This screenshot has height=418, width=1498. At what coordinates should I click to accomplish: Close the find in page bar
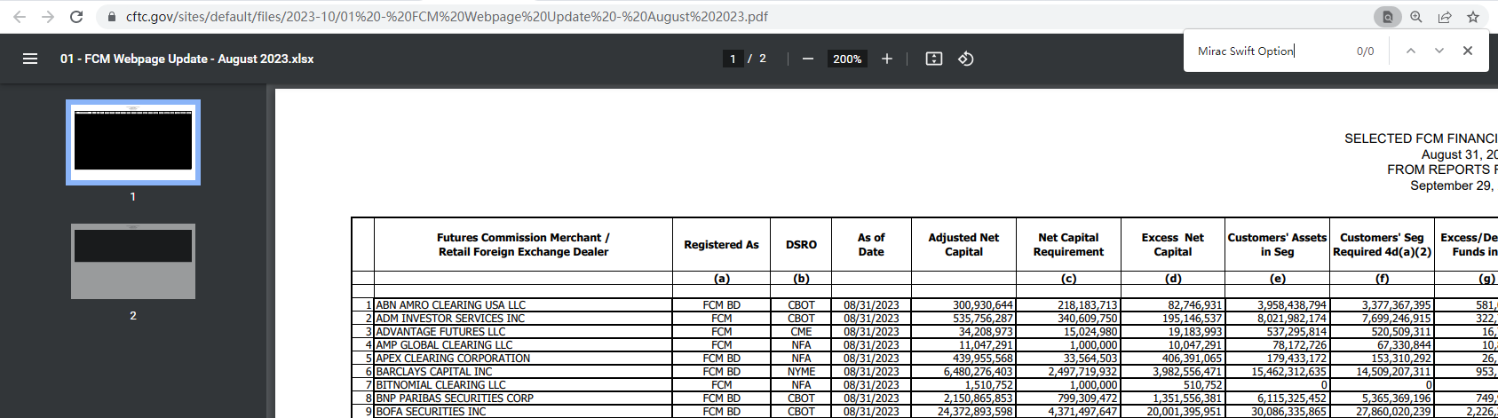[x=1468, y=51]
